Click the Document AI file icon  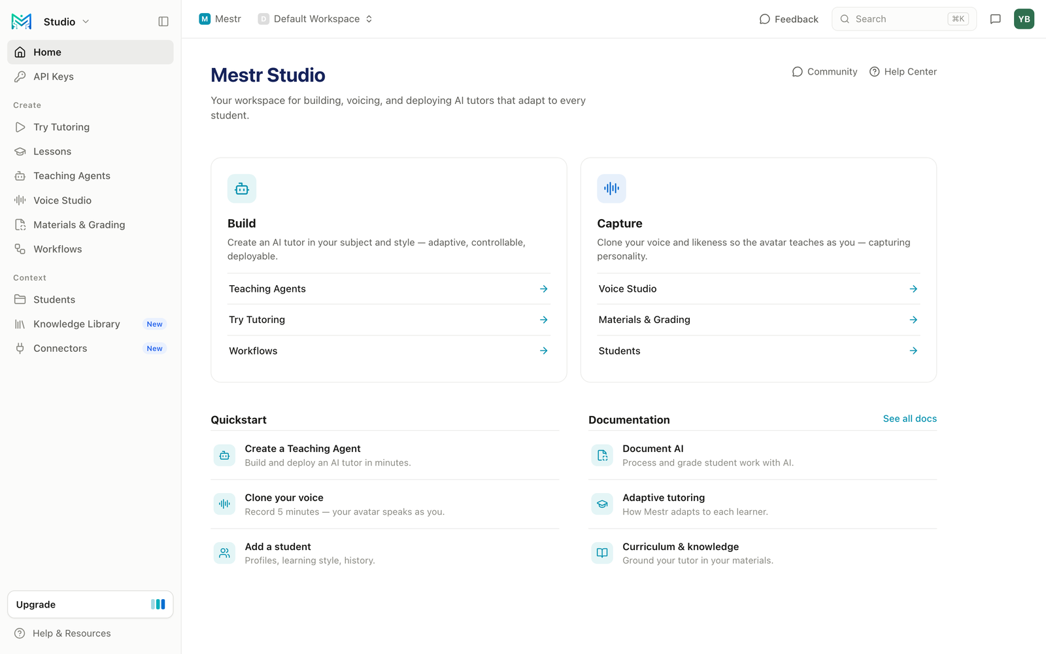point(602,455)
